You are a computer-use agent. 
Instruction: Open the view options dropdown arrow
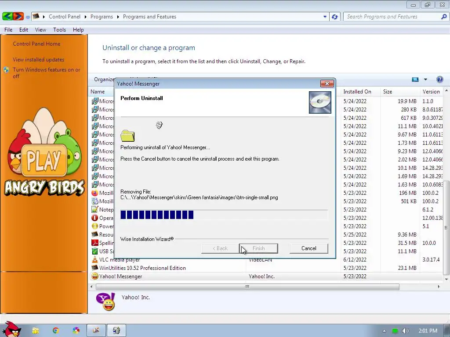tap(425, 79)
